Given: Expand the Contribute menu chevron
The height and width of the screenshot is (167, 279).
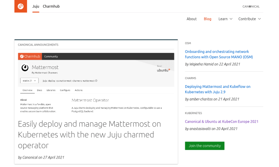Looking at the screenshot, I should [259, 19].
